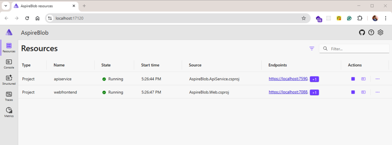
Task: Sort by Start time column header
Action: tap(150, 65)
